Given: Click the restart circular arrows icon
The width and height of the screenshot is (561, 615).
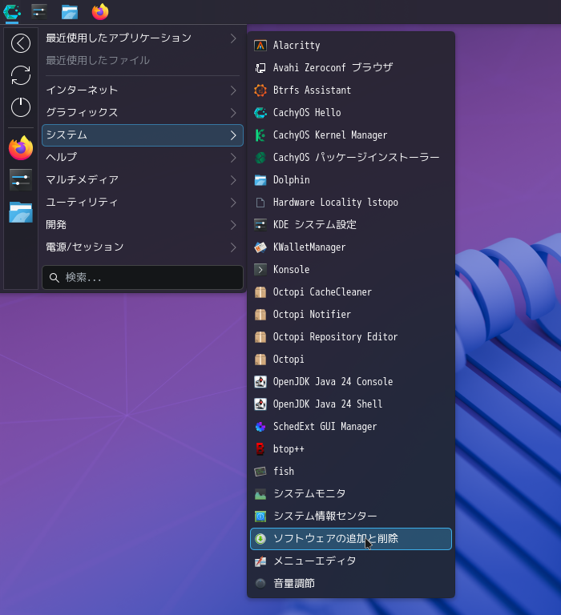Looking at the screenshot, I should [21, 75].
